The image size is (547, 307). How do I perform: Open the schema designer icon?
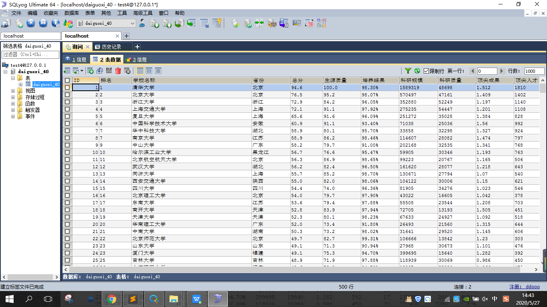tap(322, 23)
